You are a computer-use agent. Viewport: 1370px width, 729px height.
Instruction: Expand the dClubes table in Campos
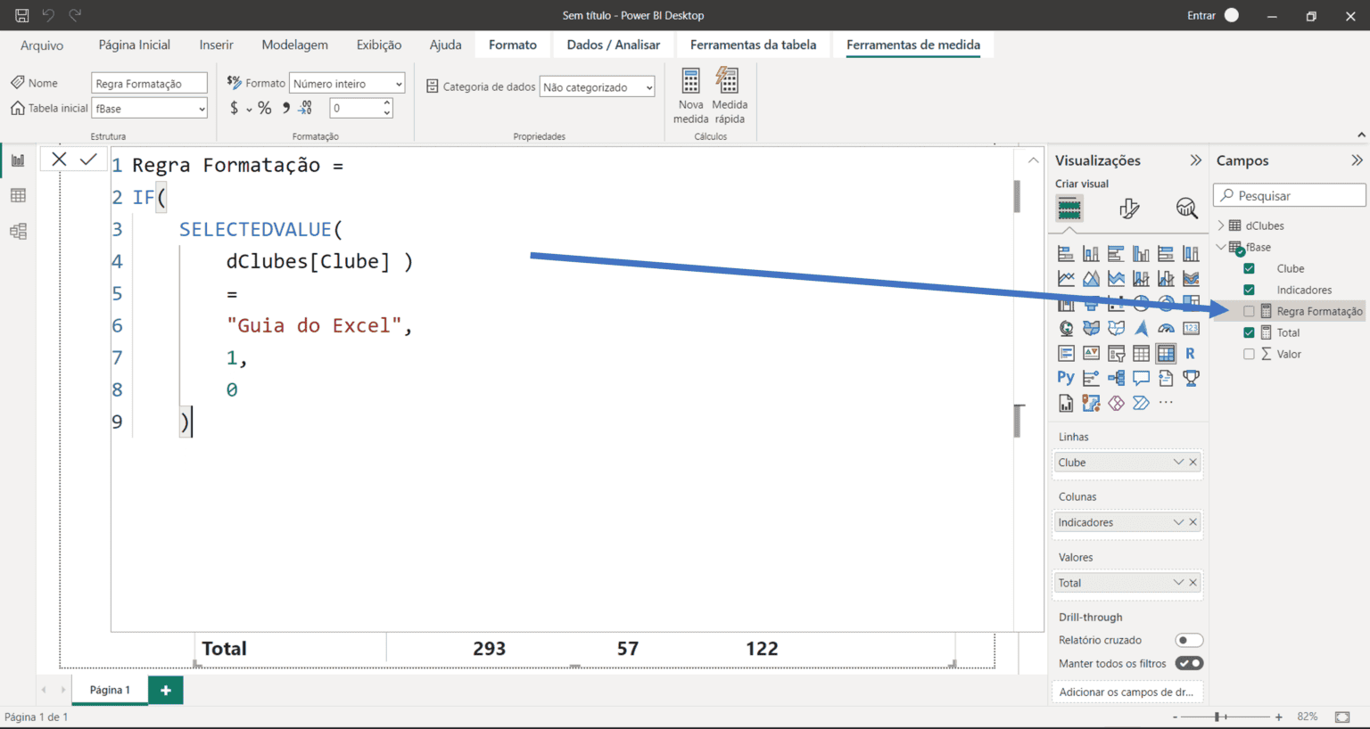pyautogui.click(x=1221, y=225)
